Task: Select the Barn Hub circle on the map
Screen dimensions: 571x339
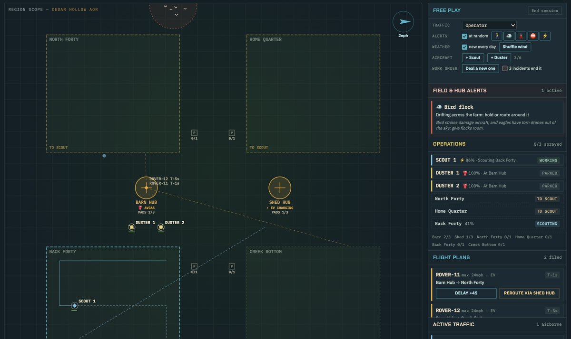Action: 146,188
